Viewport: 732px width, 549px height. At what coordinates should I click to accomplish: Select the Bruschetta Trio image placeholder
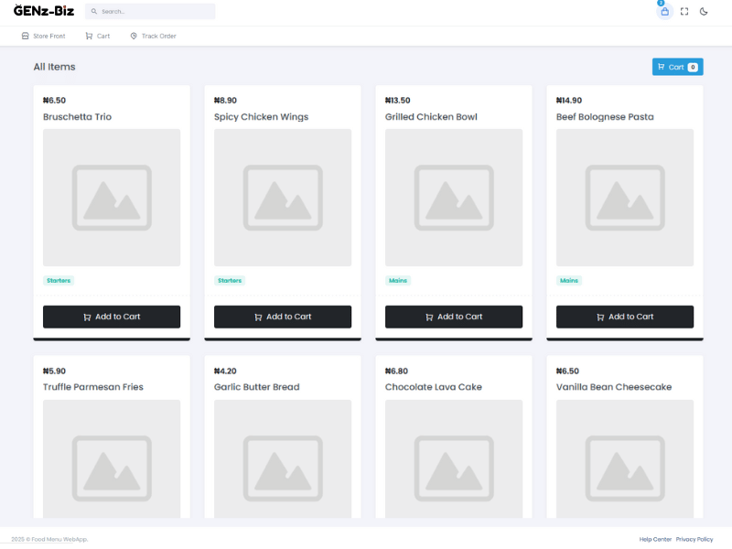click(112, 198)
